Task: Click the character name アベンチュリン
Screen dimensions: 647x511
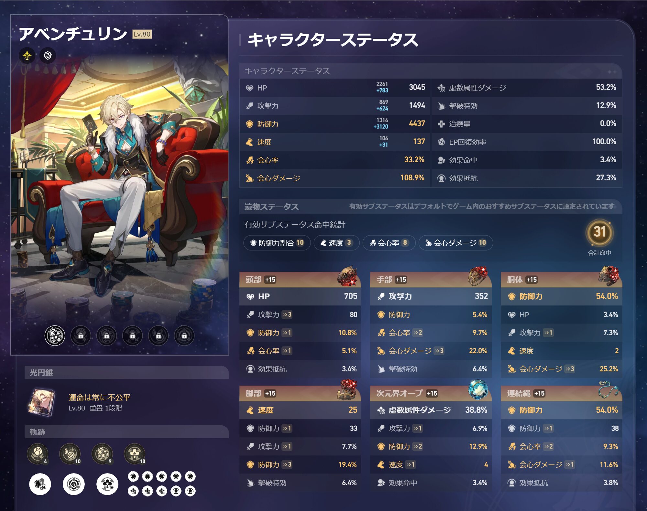Action: pyautogui.click(x=73, y=34)
